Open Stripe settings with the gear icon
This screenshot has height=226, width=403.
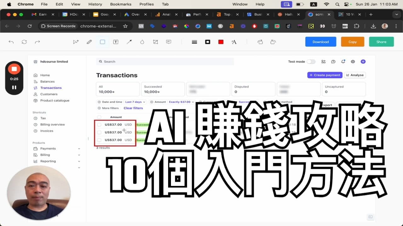(353, 62)
